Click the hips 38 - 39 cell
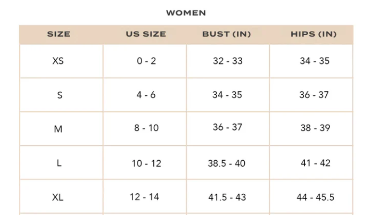Image resolution: width=373 pixels, height=215 pixels. pos(315,128)
